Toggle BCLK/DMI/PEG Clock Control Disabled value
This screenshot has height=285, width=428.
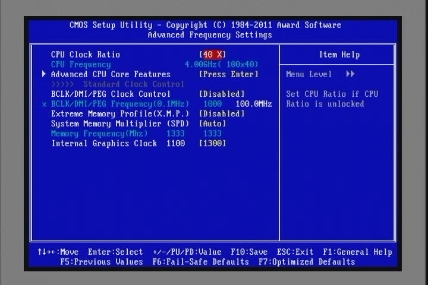(x=222, y=94)
